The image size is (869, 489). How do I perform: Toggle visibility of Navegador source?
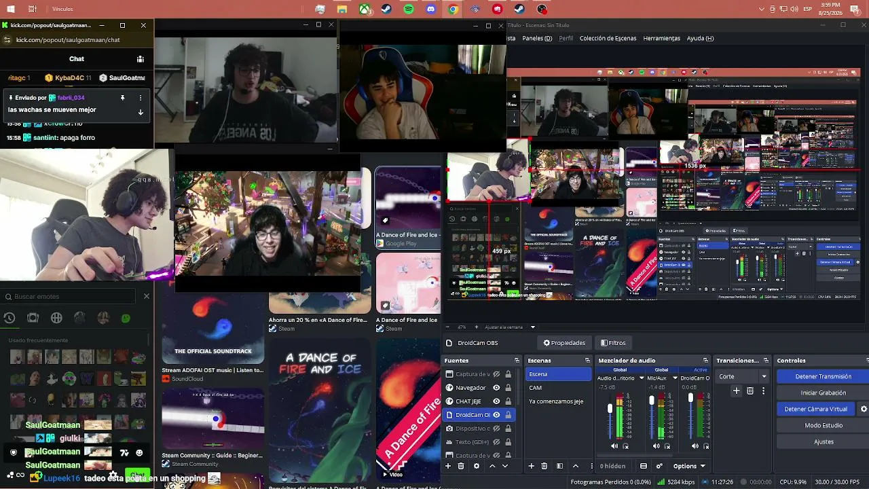tap(496, 388)
